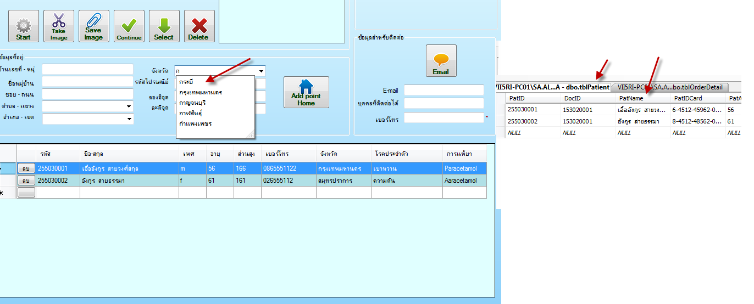Click the เบอร์โทร contact input field
The image size is (754, 304).
point(443,117)
